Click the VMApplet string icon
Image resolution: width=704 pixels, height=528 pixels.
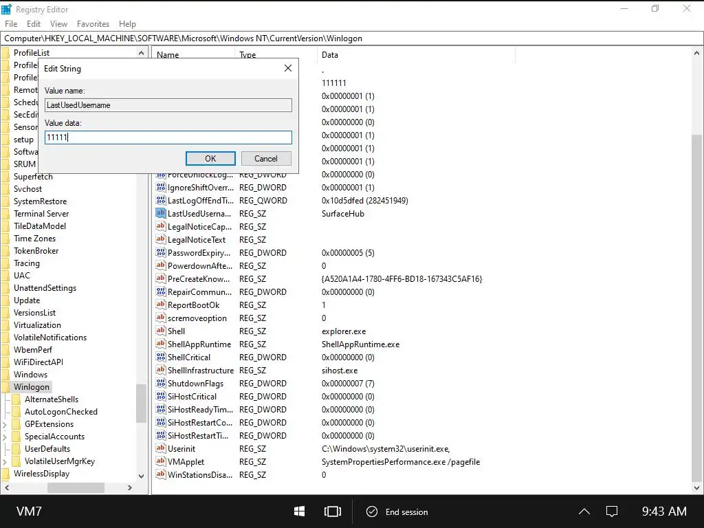(161, 461)
